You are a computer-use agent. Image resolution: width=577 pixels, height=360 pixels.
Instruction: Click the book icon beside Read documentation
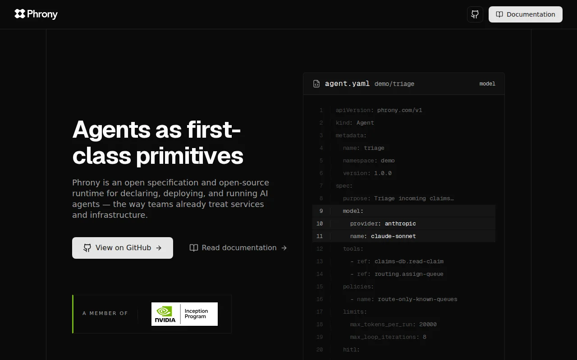[x=194, y=248]
